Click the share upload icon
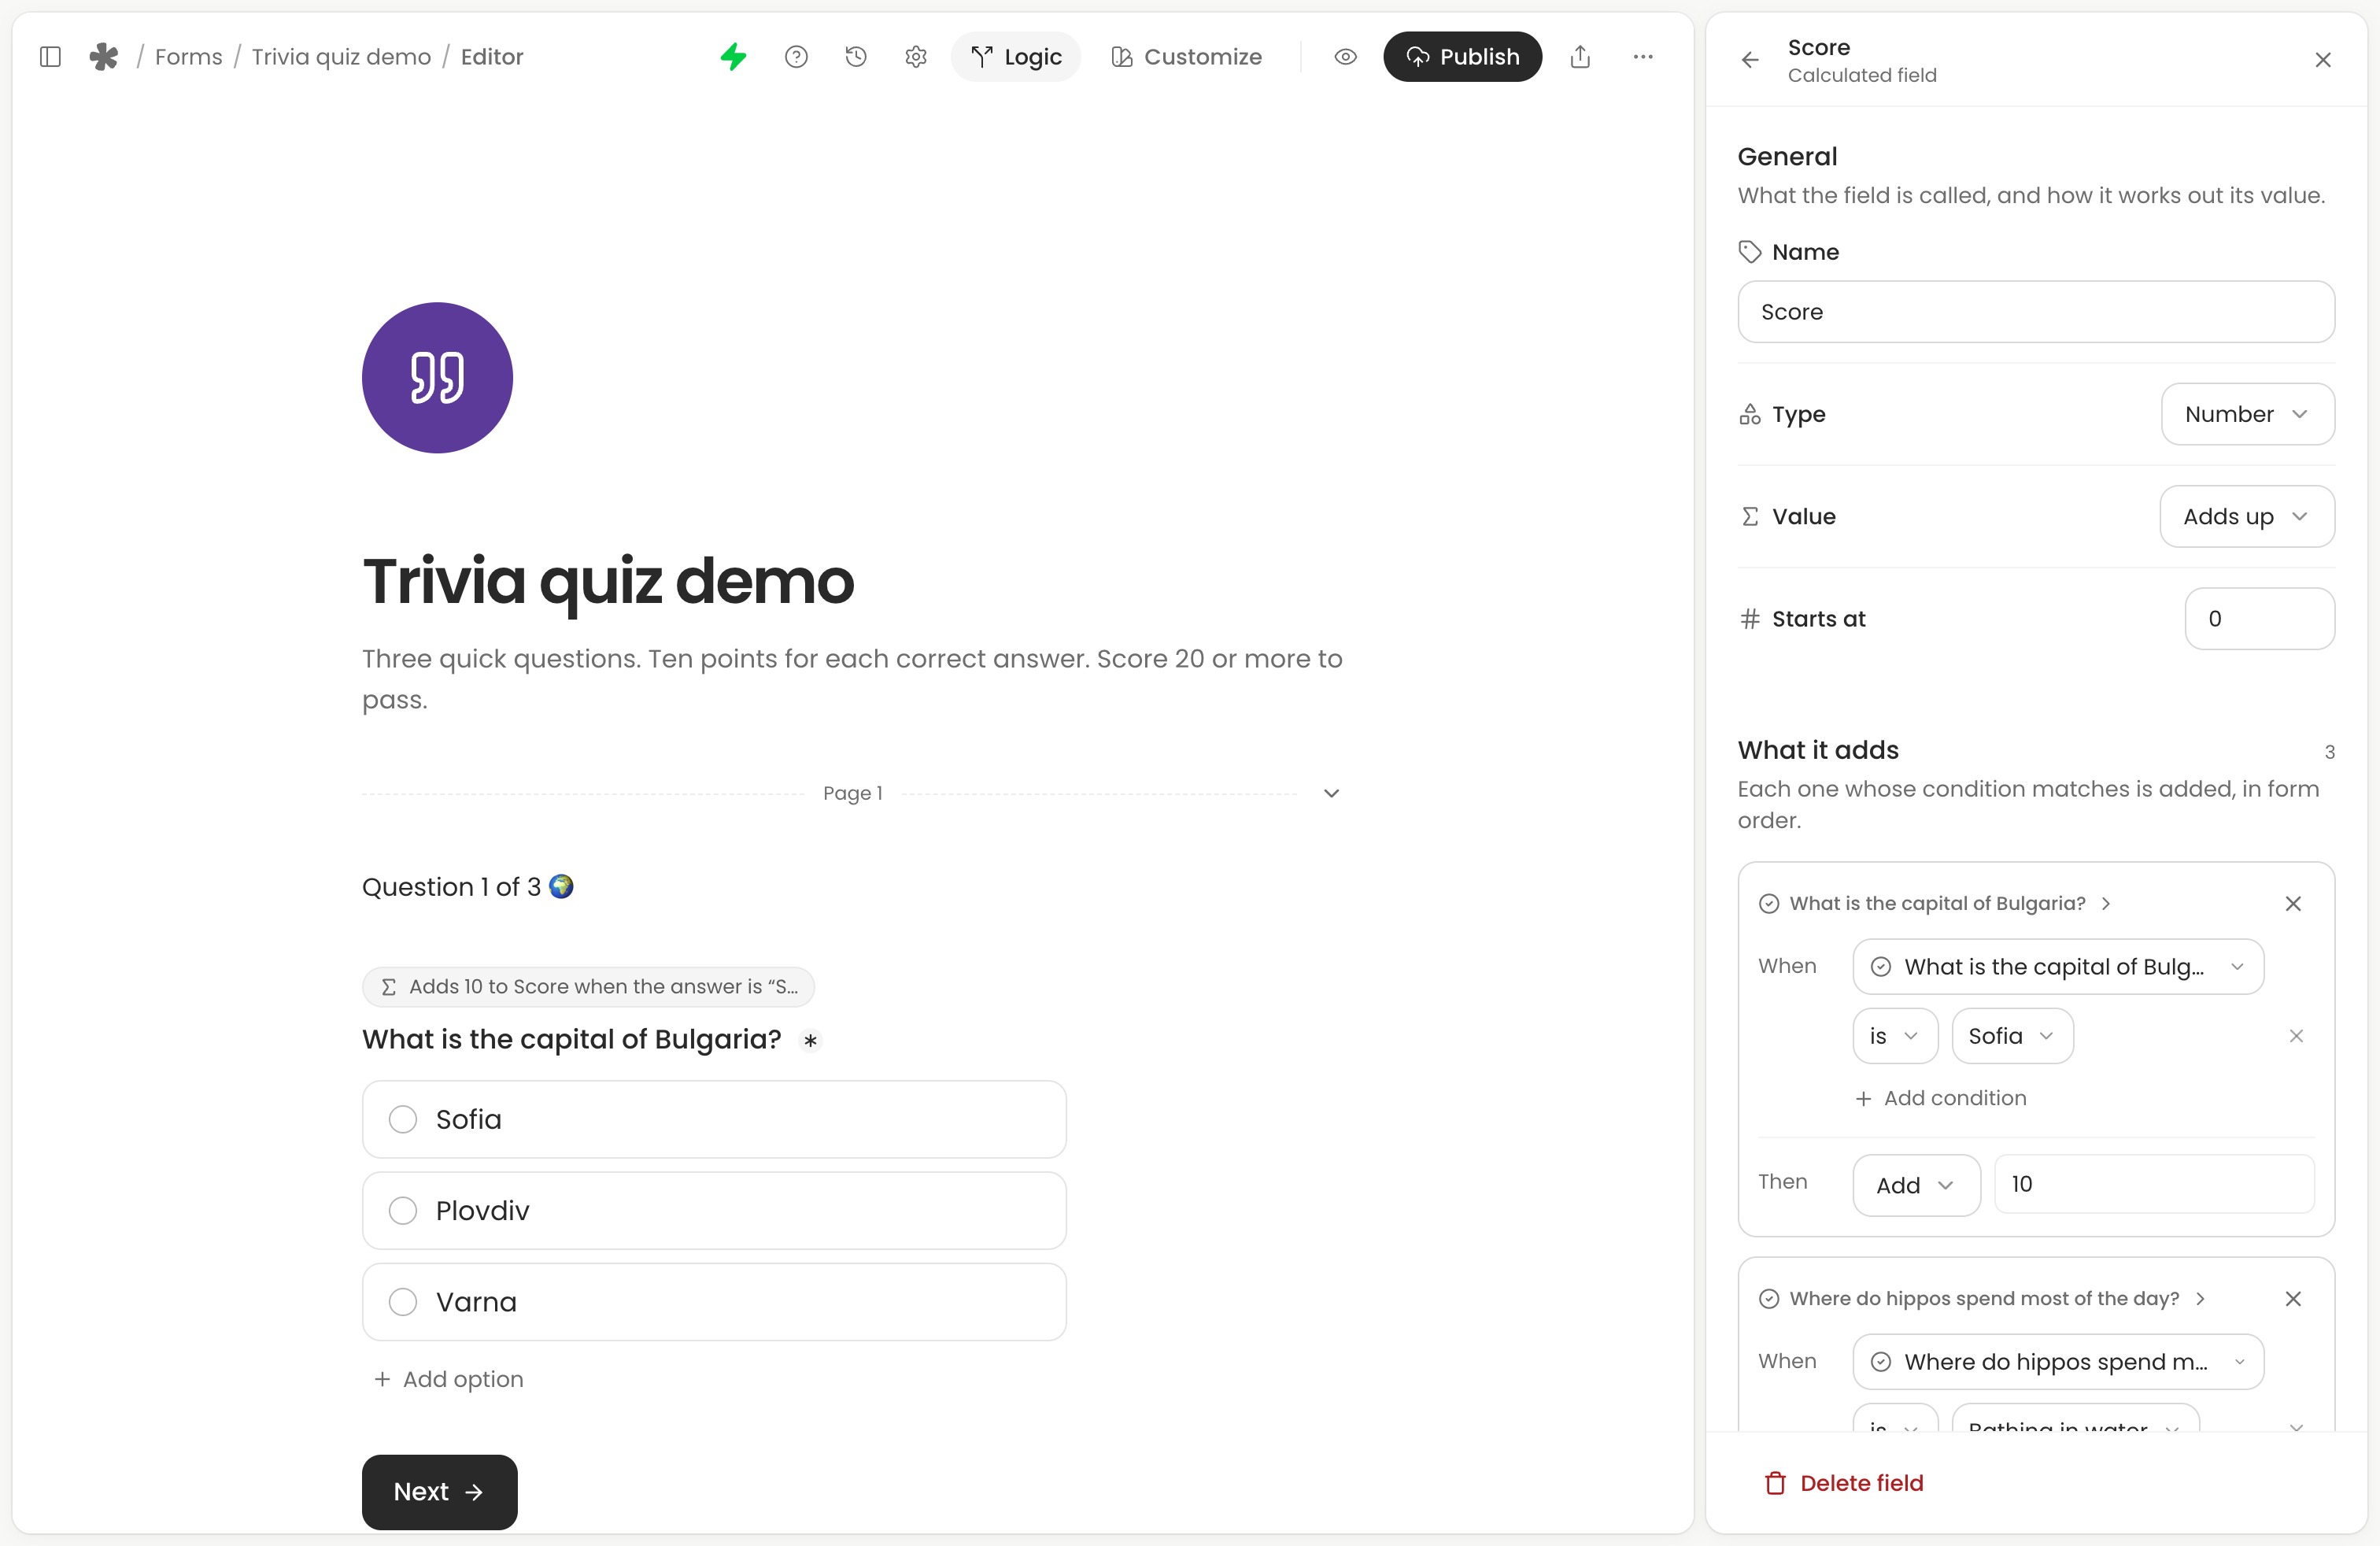The image size is (2380, 1546). pyautogui.click(x=1580, y=57)
